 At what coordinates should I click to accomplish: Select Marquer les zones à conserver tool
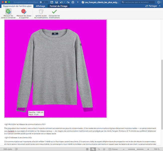pyautogui.click(x=8, y=14)
